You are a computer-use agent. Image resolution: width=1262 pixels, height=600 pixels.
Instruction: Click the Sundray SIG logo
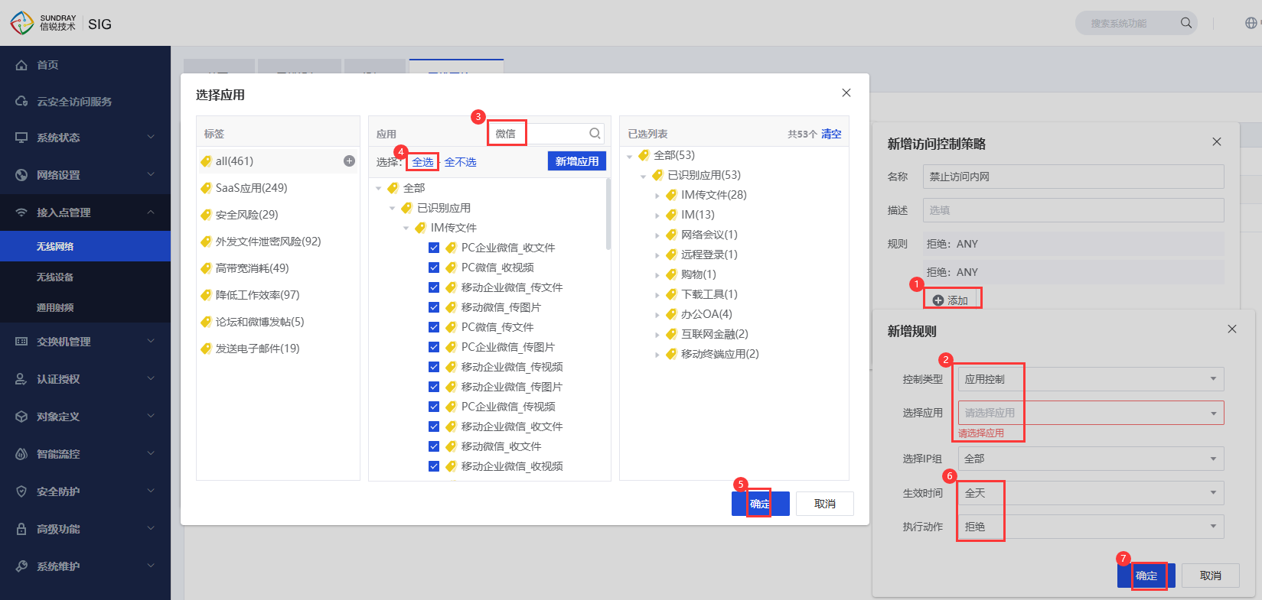coord(61,23)
